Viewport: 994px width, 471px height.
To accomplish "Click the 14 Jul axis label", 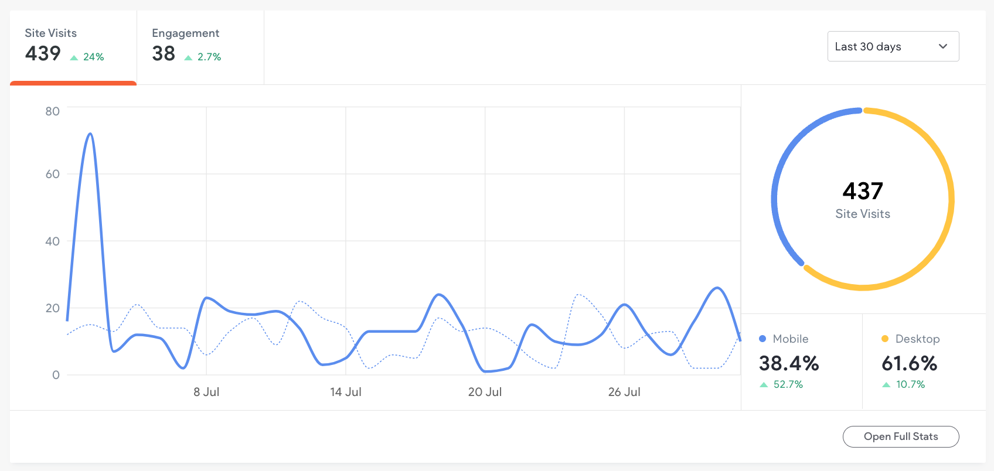I will click(x=346, y=392).
